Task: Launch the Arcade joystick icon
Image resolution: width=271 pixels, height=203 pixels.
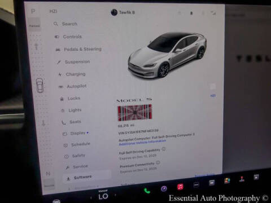Action: coord(242,179)
